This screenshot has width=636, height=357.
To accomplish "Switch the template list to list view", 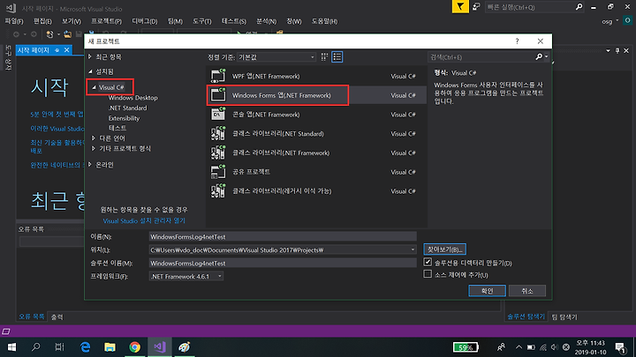I will point(337,57).
